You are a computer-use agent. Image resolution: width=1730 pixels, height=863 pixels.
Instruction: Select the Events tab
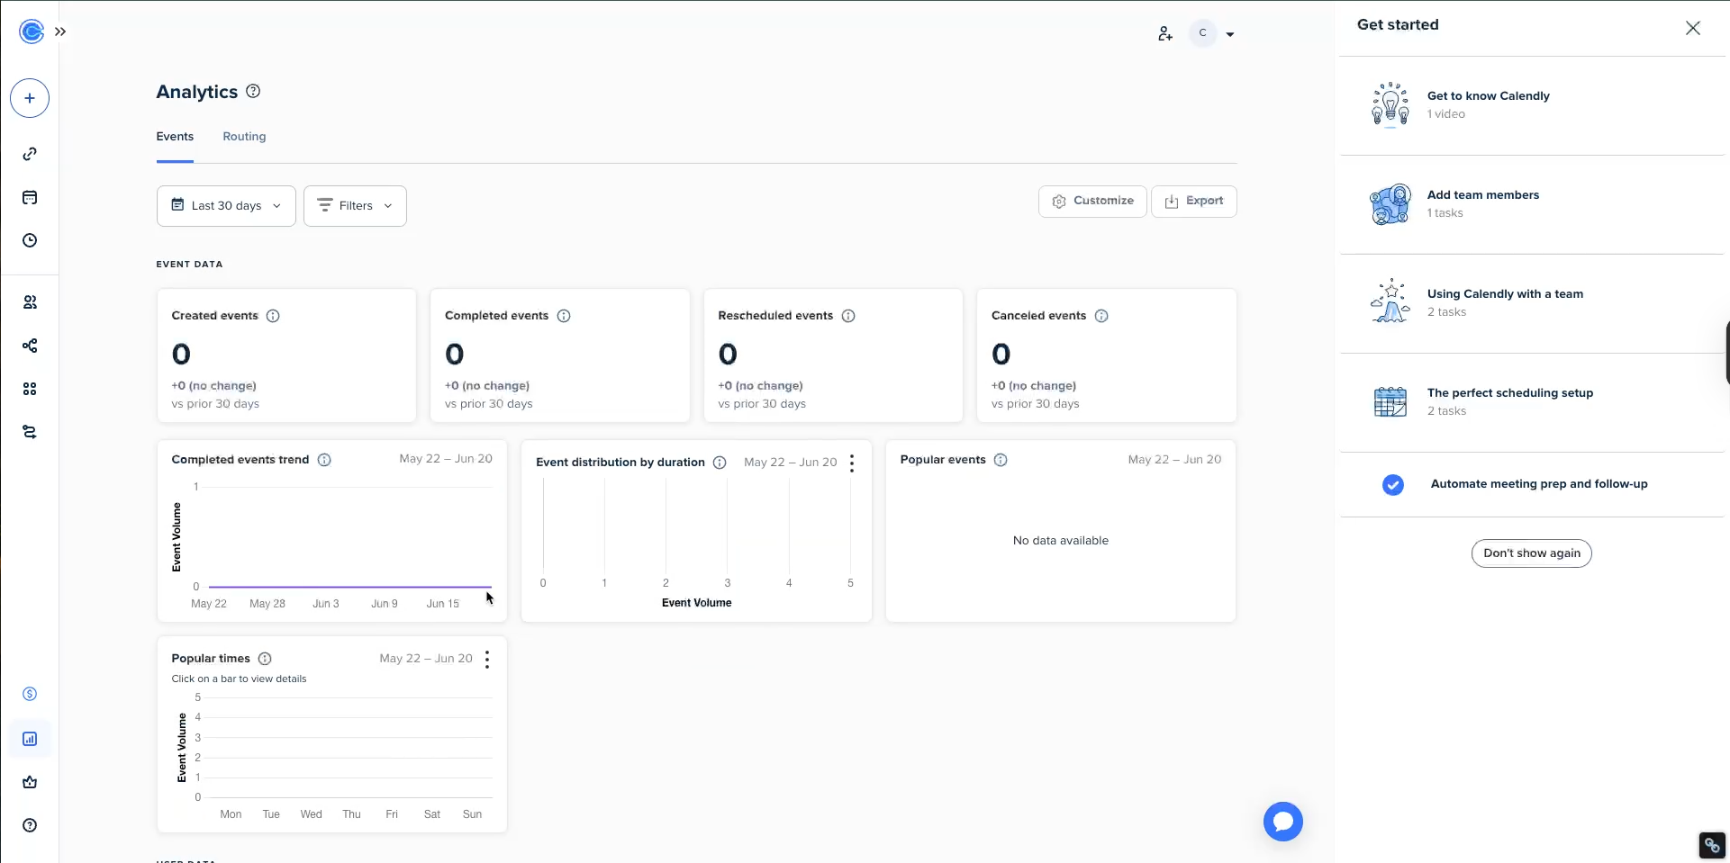coord(174,136)
